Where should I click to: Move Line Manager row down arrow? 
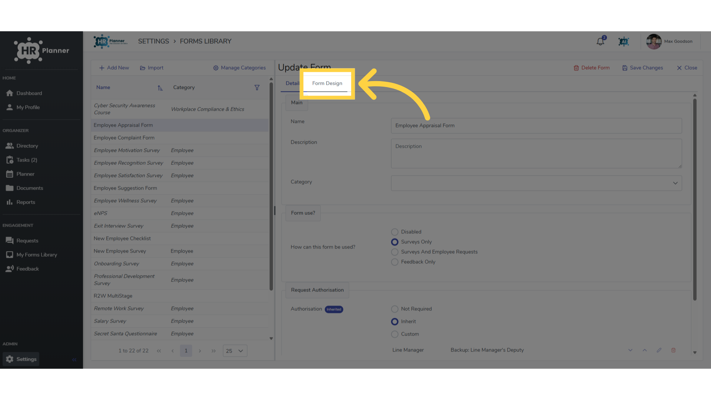click(630, 350)
